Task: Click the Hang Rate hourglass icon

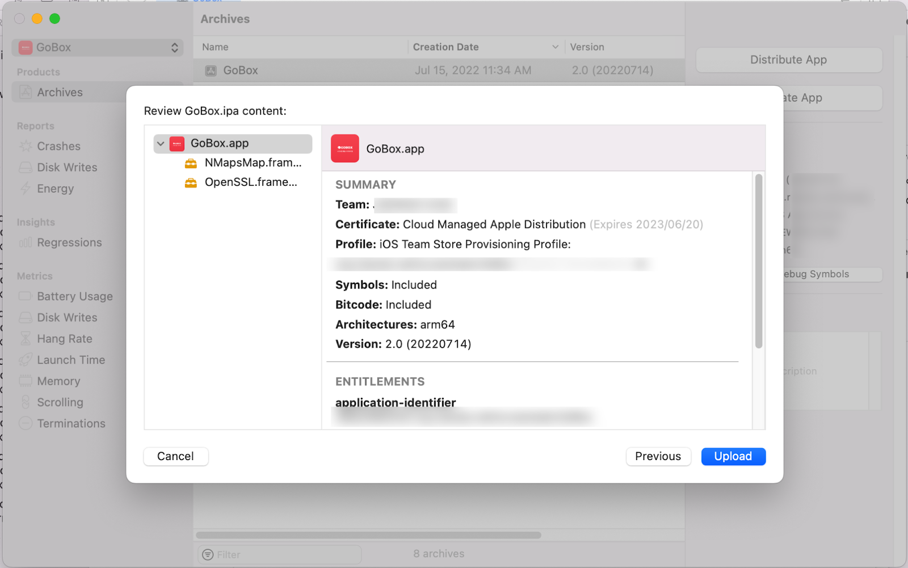Action: (26, 339)
